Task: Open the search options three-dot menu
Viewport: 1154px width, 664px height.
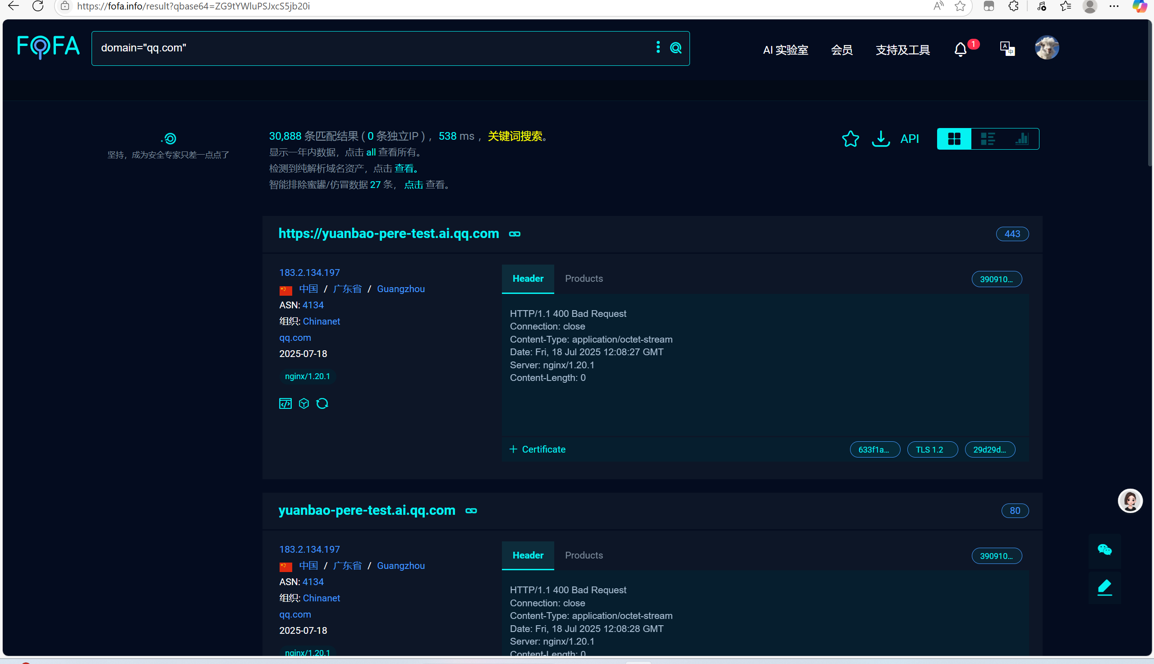Action: [x=658, y=47]
